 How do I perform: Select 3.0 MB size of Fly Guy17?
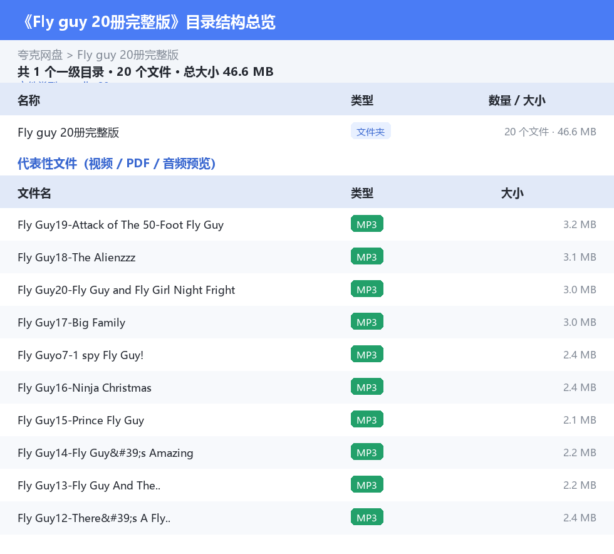[x=580, y=322]
